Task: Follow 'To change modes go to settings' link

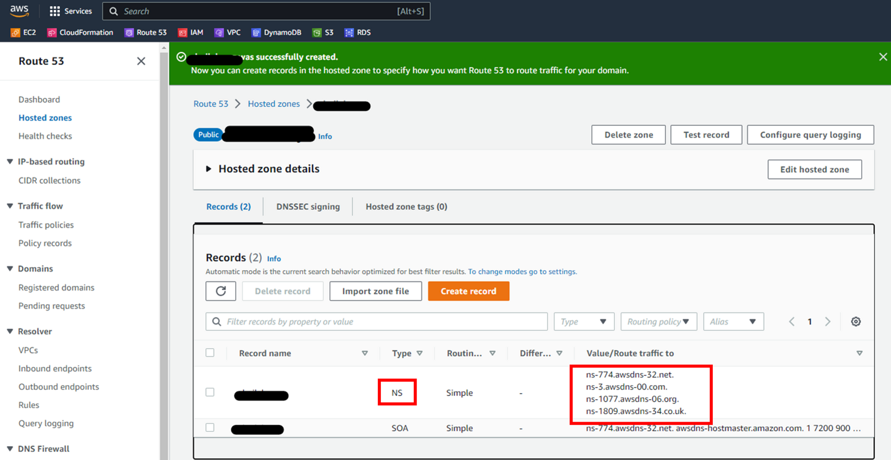Action: (x=522, y=271)
